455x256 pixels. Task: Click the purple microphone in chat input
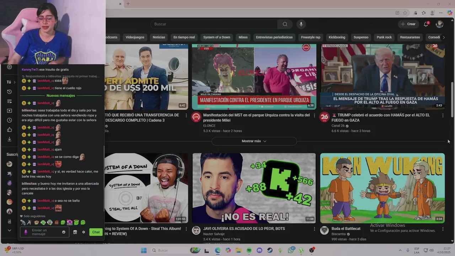pyautogui.click(x=26, y=232)
